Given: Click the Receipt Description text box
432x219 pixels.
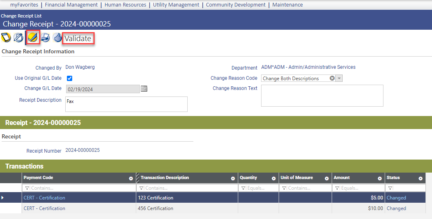Looking at the screenshot, I should click(126, 104).
